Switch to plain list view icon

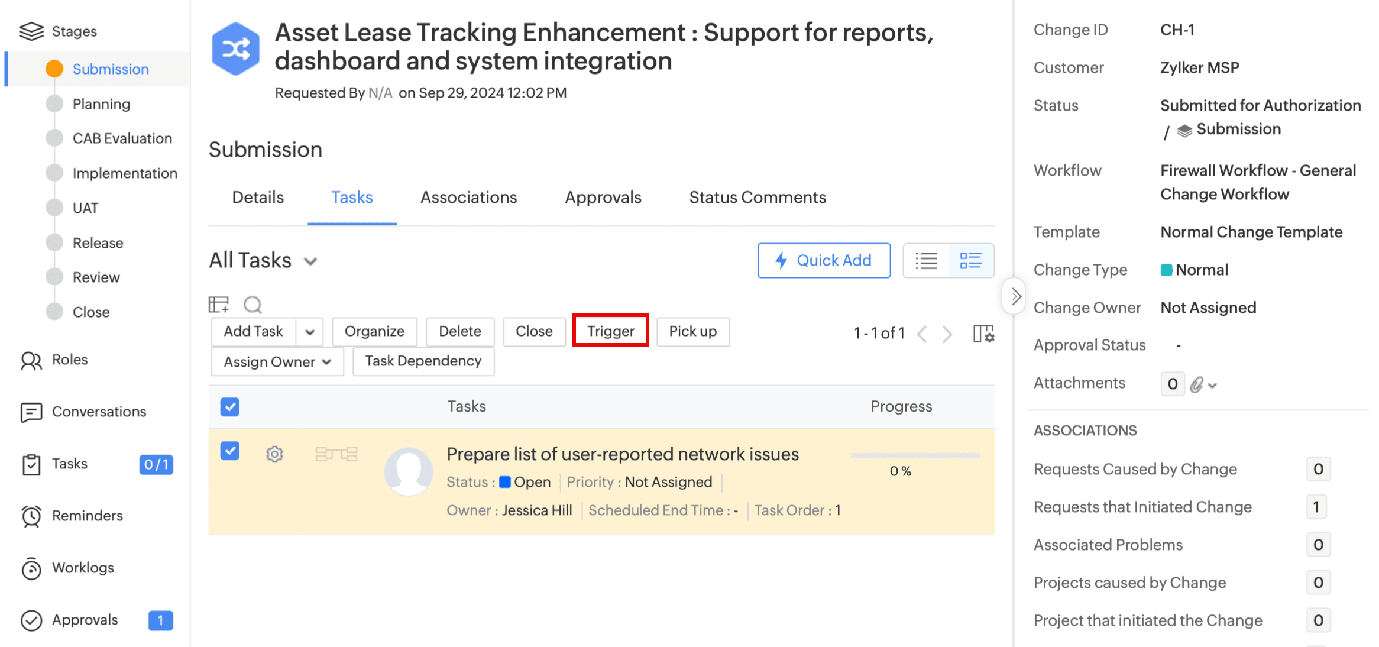[926, 261]
